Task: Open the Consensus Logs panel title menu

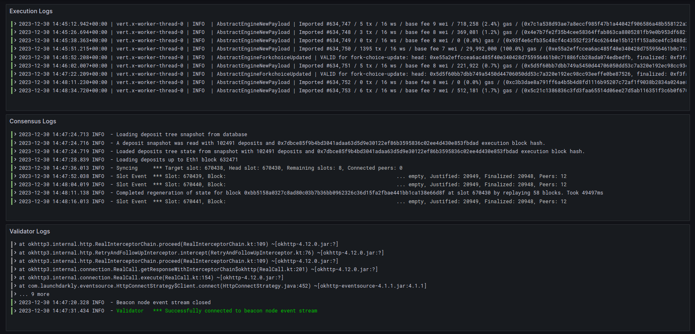Action: [x=33, y=121]
